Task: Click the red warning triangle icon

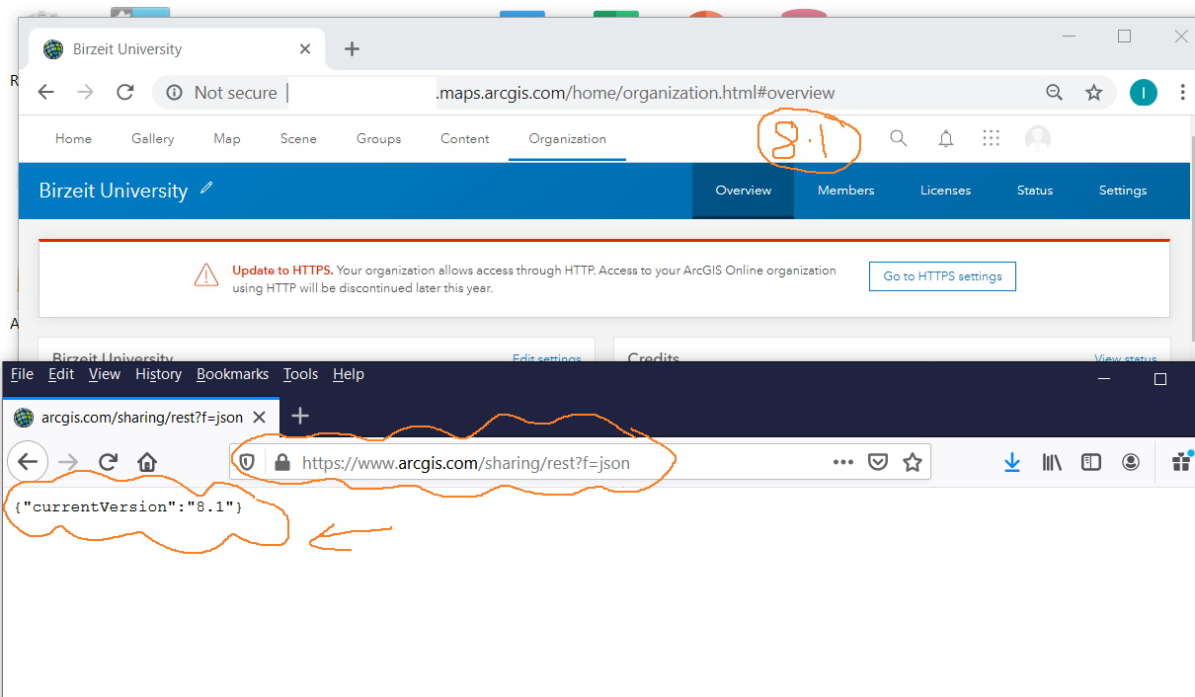Action: pos(205,274)
